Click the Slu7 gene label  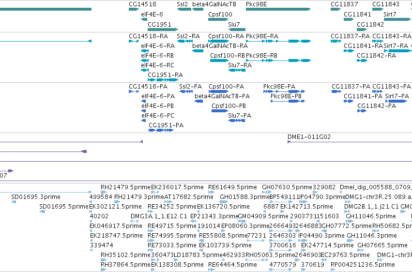click(234, 24)
